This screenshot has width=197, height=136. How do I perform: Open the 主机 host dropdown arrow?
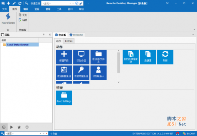[70, 3]
